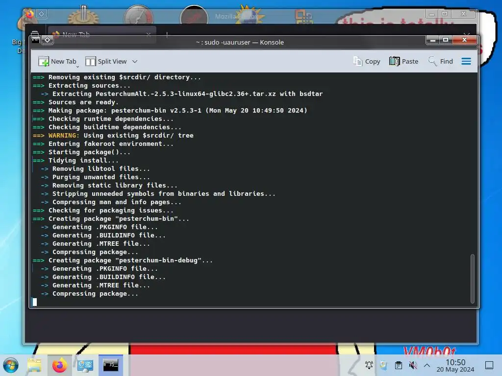The image size is (502, 376).
Task: Open the Find search bar
Action: (441, 61)
